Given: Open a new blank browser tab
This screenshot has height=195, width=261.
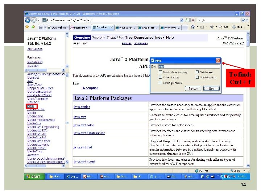Looking at the screenshot, I should (x=185, y=27).
